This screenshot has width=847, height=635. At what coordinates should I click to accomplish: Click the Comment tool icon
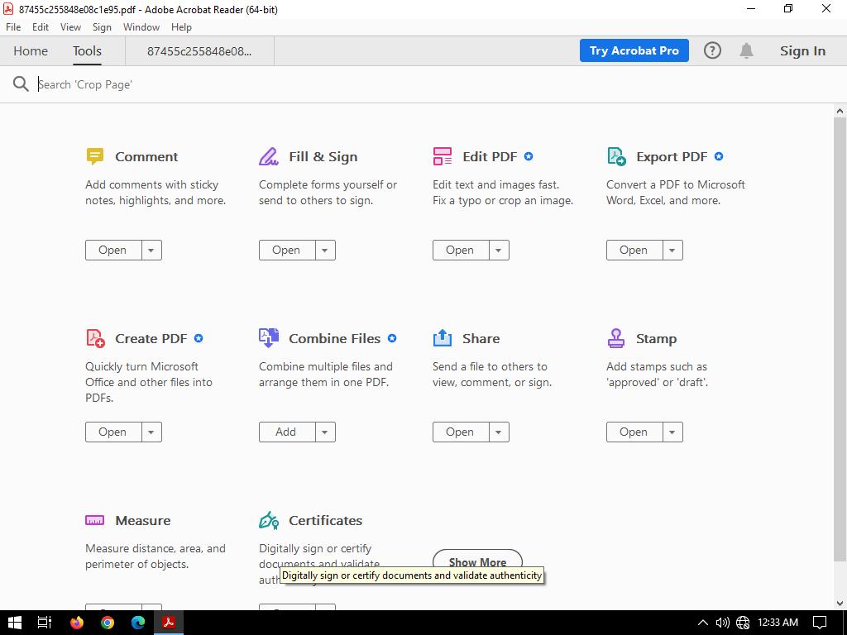95,156
